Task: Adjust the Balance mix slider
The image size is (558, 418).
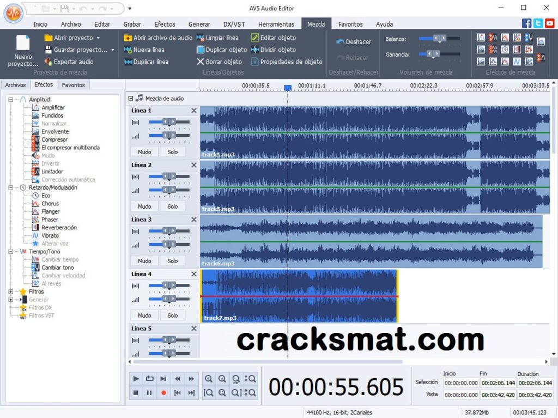Action: tap(439, 39)
